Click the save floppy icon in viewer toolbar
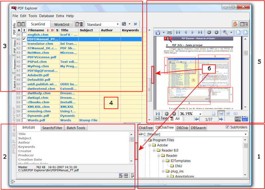265x190 pixels. click(x=158, y=32)
